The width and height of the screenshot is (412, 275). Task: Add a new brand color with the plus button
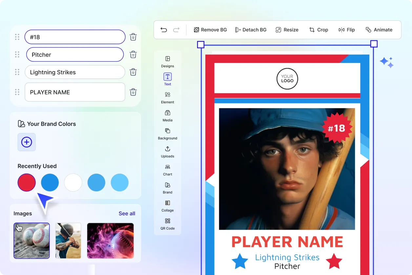(27, 142)
